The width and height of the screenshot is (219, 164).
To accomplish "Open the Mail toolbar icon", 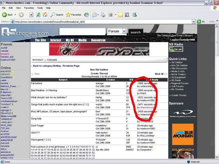I will (95, 15).
